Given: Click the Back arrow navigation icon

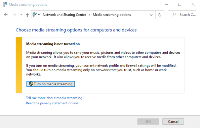Looking at the screenshot, I should point(6,15).
